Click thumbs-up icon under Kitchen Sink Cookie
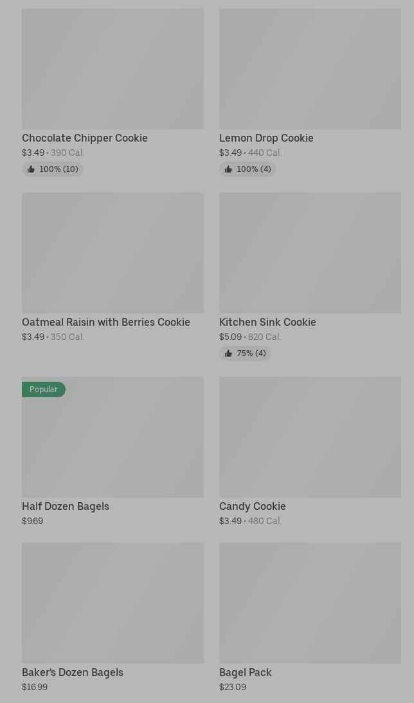The width and height of the screenshot is (414, 703). coord(228,353)
